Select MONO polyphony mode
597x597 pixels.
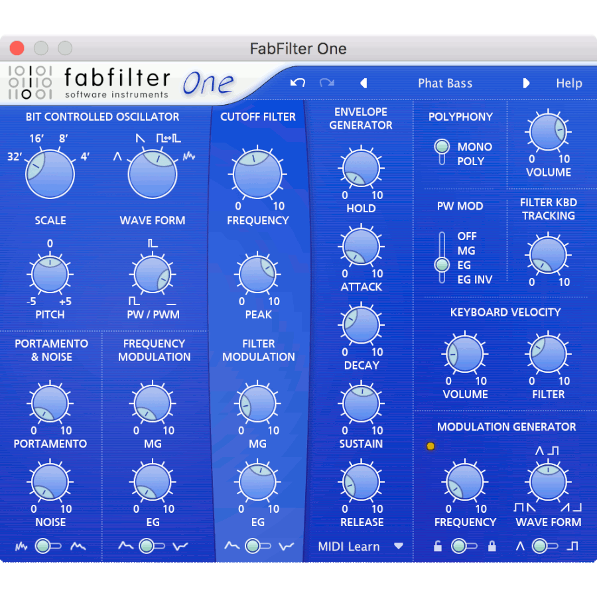(475, 147)
